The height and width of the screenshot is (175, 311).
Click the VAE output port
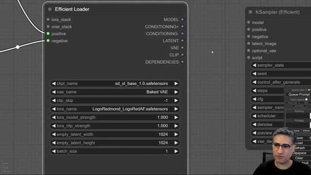(182, 48)
